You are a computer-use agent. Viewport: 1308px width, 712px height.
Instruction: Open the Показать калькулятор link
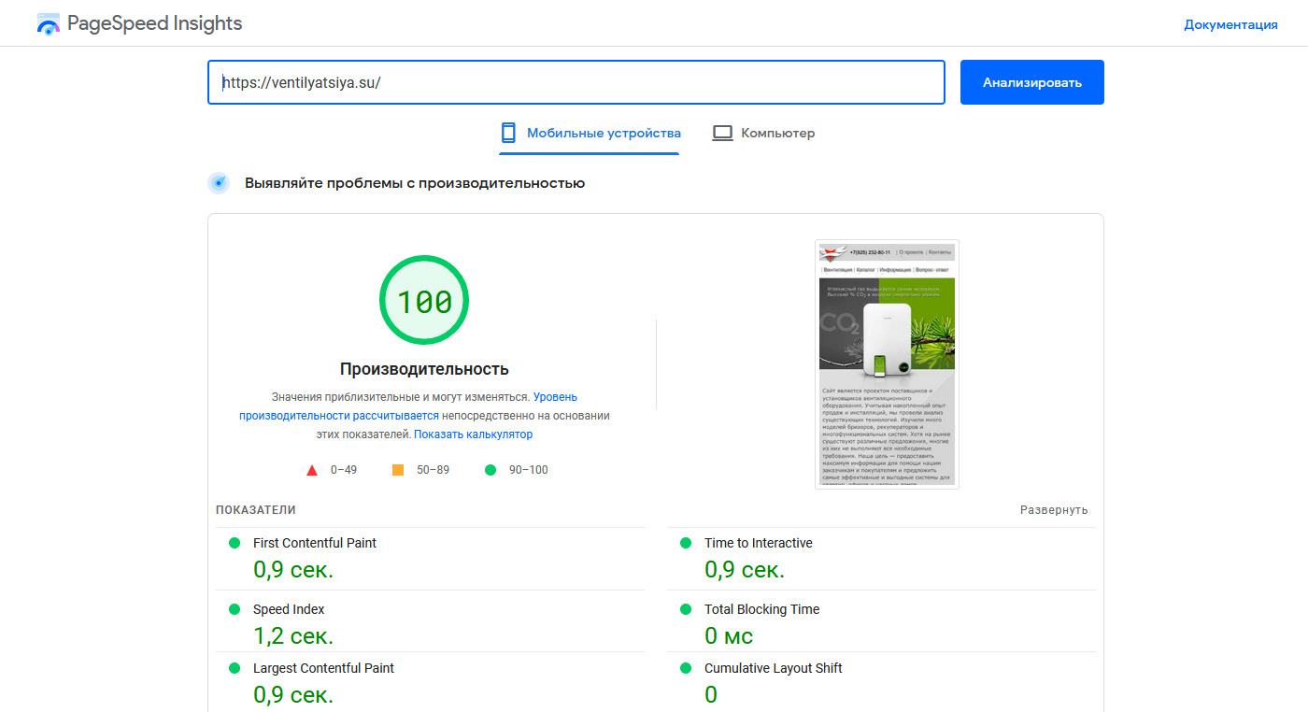473,434
